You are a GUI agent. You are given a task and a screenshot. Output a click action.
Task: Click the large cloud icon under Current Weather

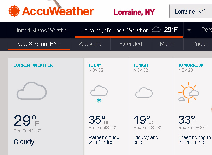tap(32, 91)
